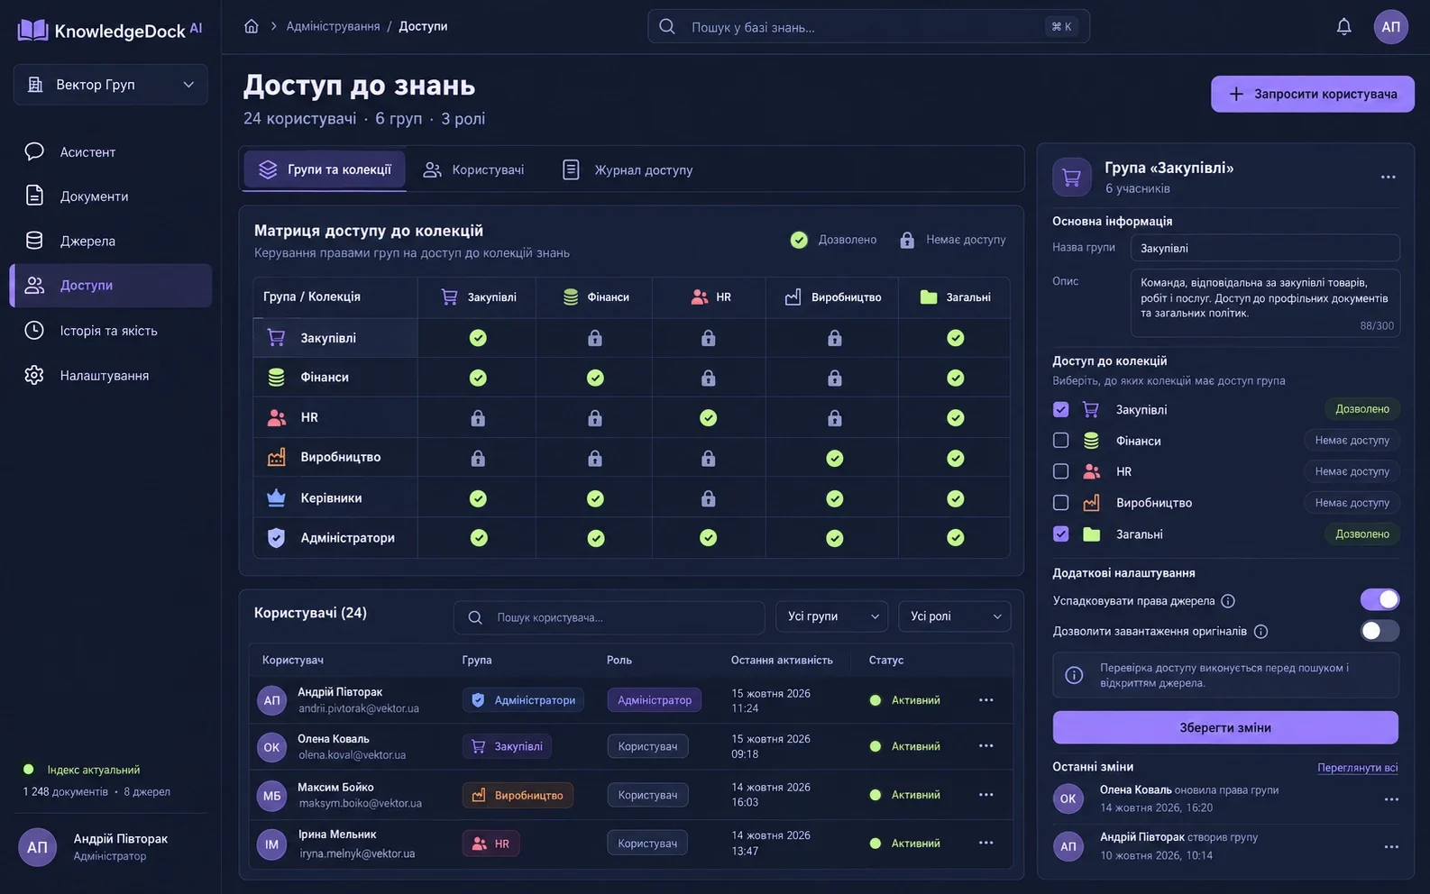This screenshot has height=894, width=1430.
Task: Open the options for Олена Коваль's recent change
Action: [x=1391, y=799]
